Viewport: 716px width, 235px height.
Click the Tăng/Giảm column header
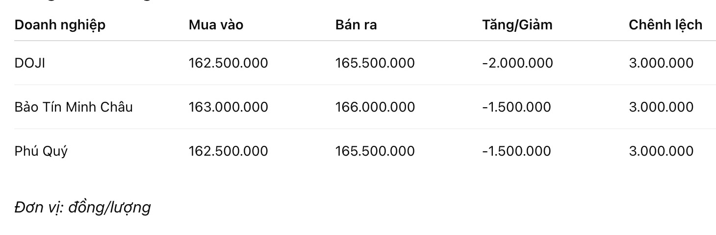click(517, 24)
